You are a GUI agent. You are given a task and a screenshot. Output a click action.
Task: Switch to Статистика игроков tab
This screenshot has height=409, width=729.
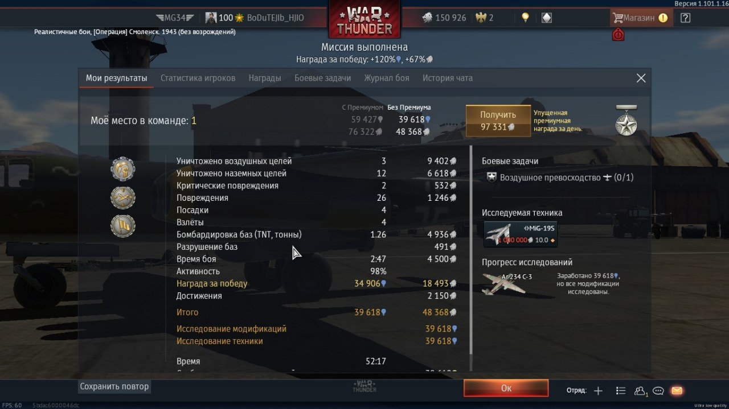198,78
